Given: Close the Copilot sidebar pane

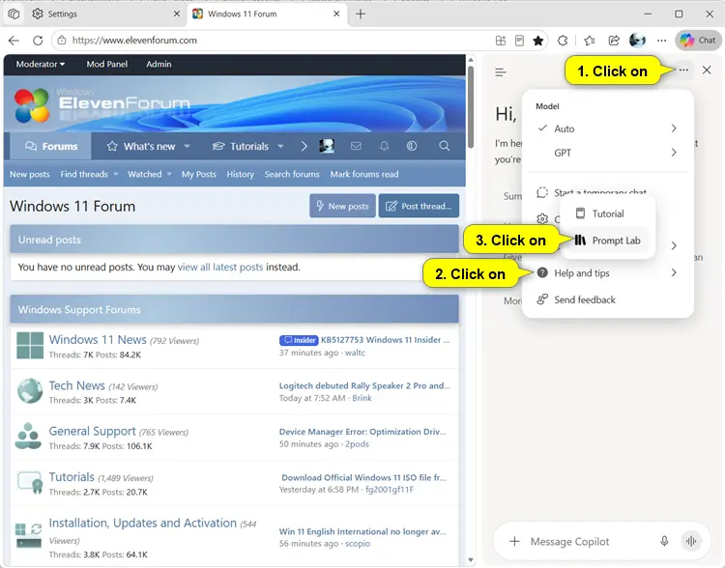Looking at the screenshot, I should (x=707, y=71).
